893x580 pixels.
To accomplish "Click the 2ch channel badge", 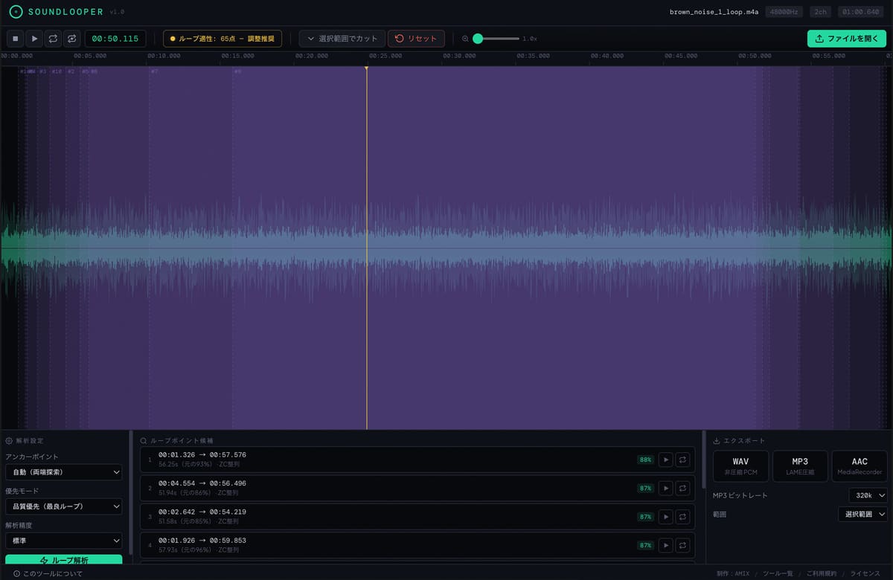I will click(820, 12).
